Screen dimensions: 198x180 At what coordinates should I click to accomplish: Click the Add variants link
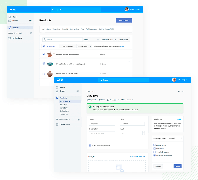pos(179,119)
